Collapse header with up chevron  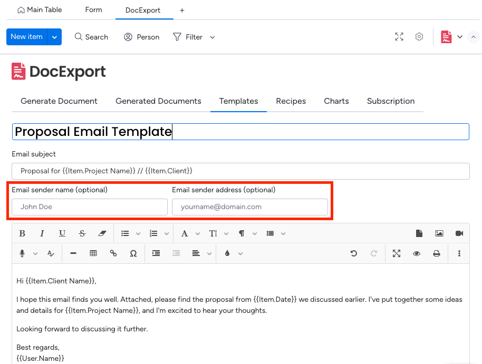pyautogui.click(x=474, y=37)
